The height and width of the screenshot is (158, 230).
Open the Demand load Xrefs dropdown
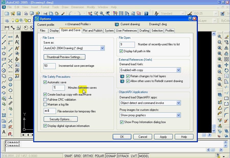click(x=179, y=70)
